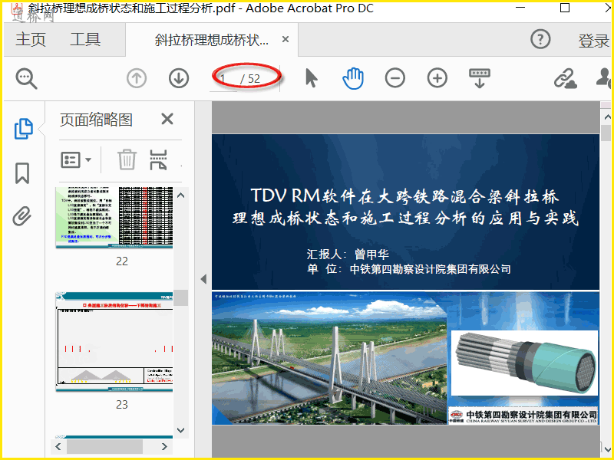Click the steel cable image on slide
Image resolution: width=614 pixels, height=460 pixels.
[525, 363]
